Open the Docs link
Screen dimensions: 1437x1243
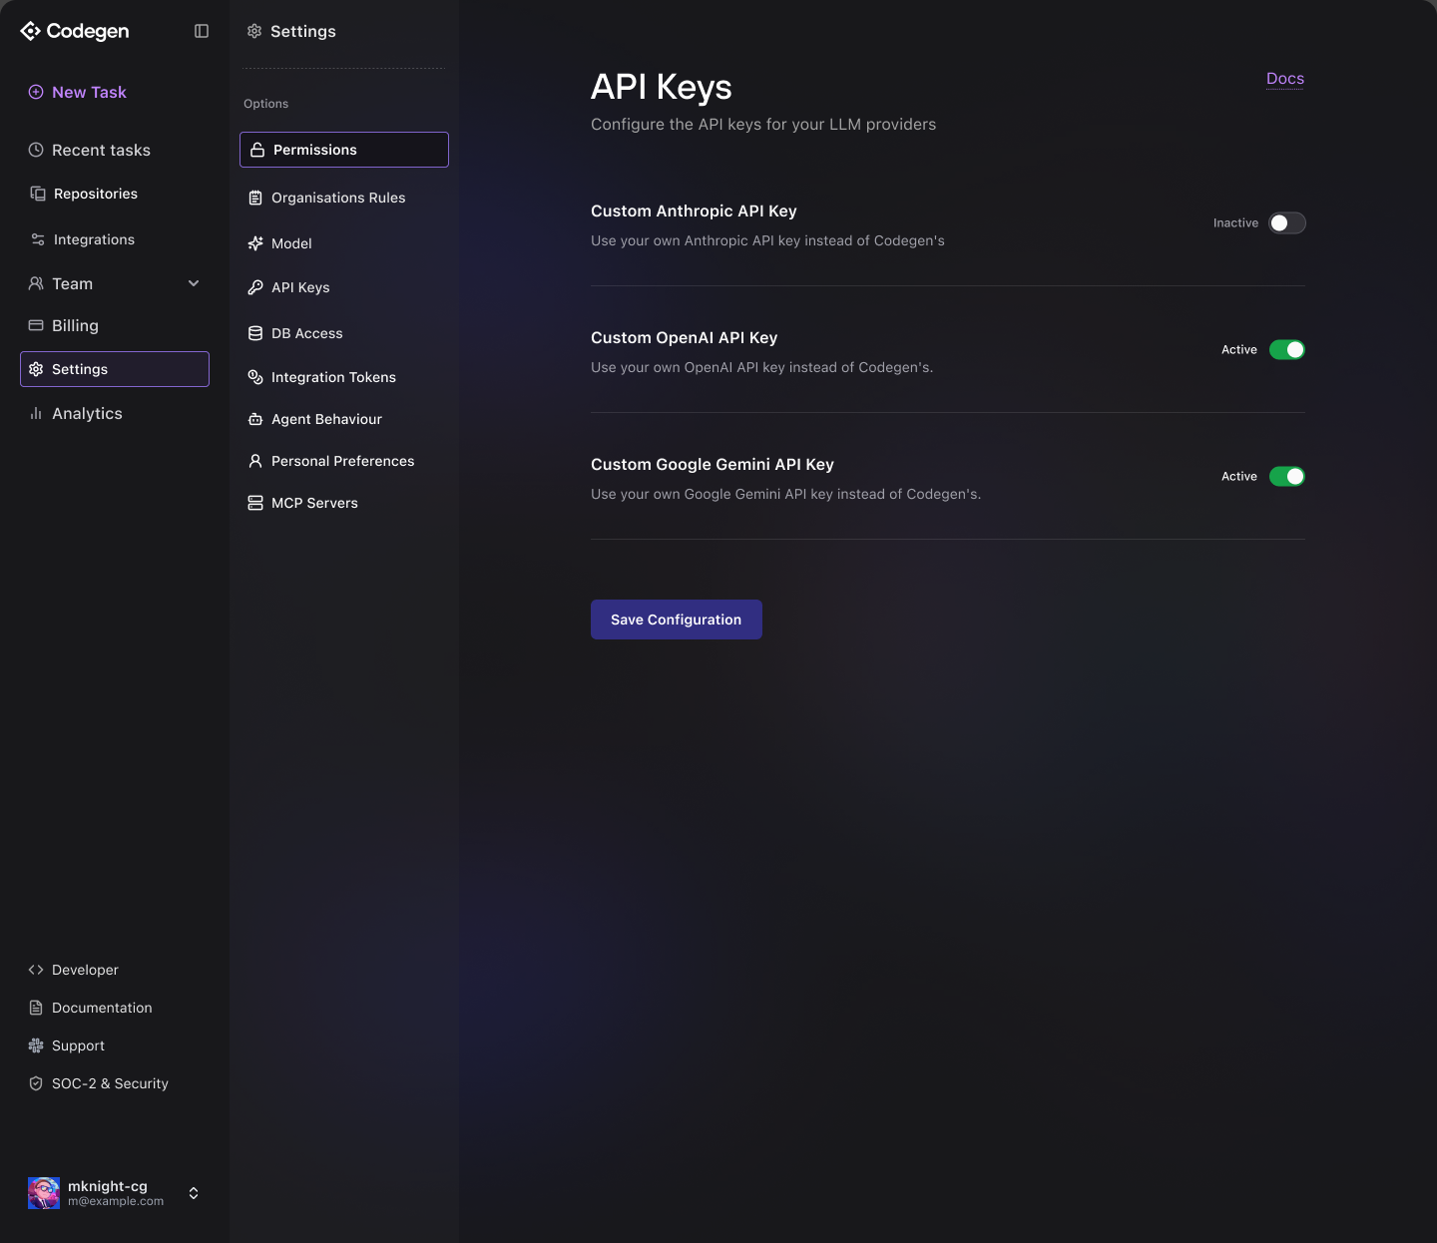[x=1285, y=79]
